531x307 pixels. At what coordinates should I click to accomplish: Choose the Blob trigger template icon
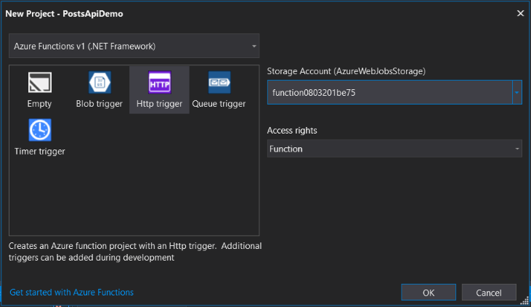(100, 82)
